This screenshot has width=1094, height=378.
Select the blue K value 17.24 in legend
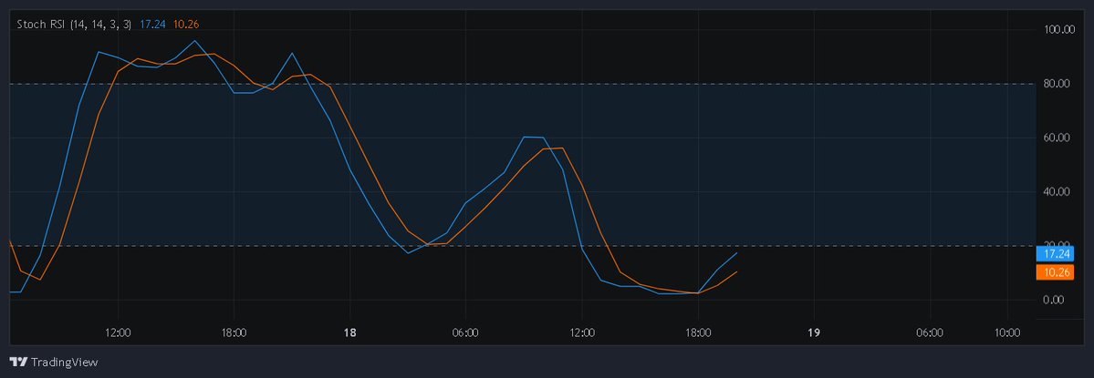152,25
